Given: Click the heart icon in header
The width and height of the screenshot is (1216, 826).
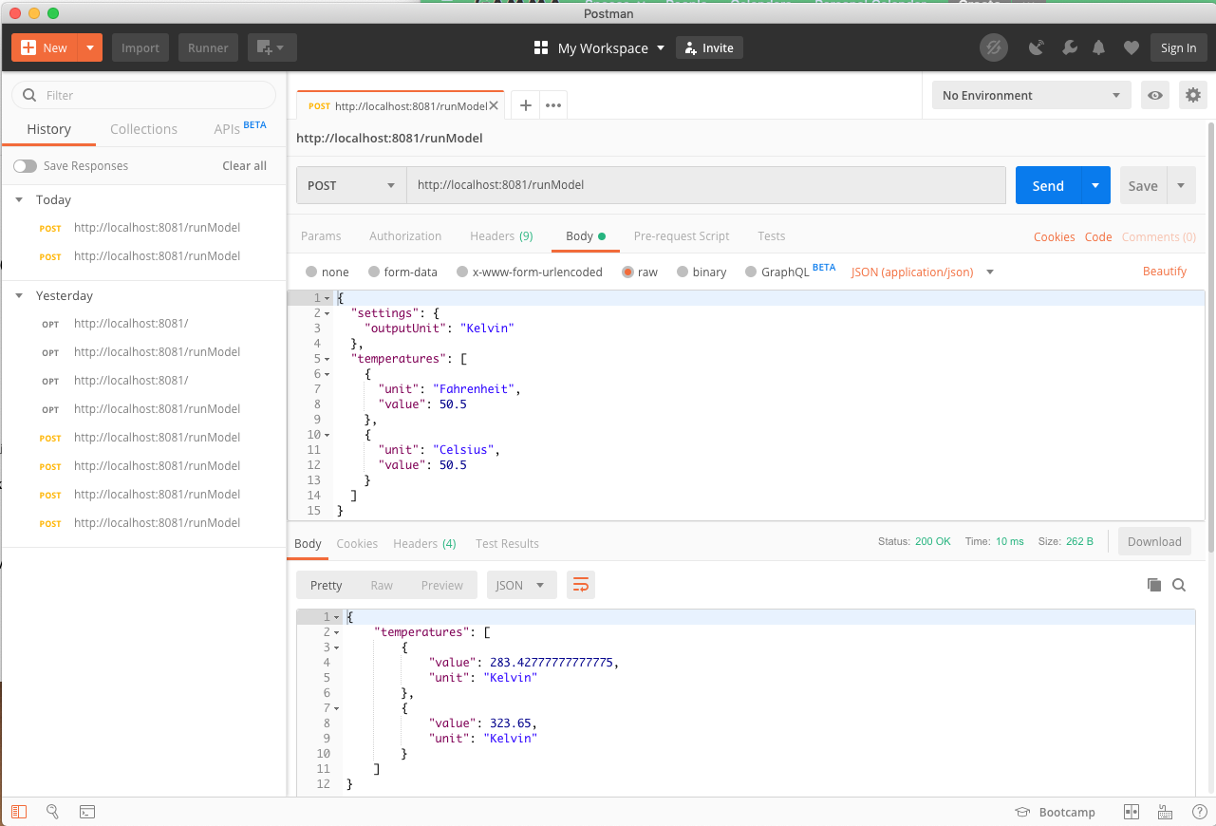Looking at the screenshot, I should click(1131, 47).
